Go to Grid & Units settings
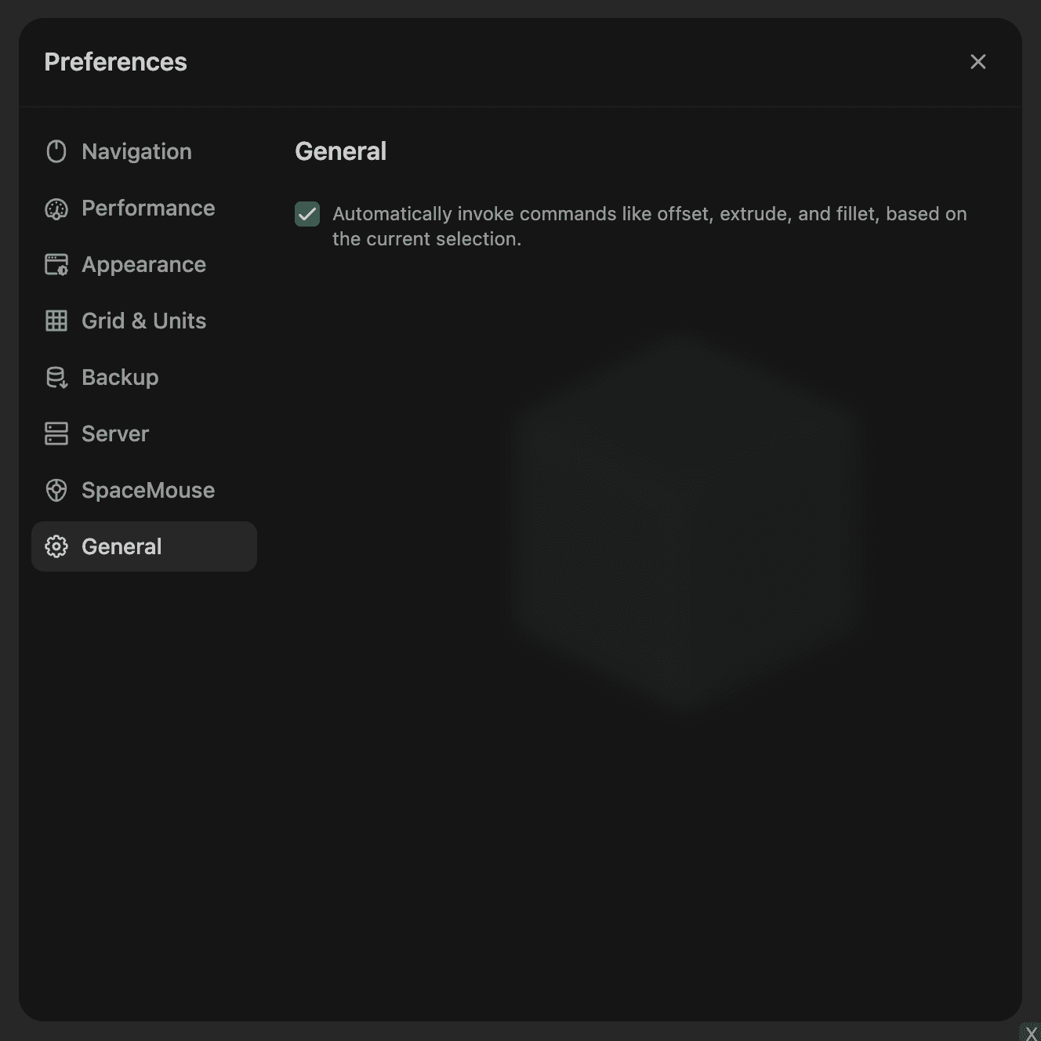This screenshot has width=1041, height=1041. [143, 321]
